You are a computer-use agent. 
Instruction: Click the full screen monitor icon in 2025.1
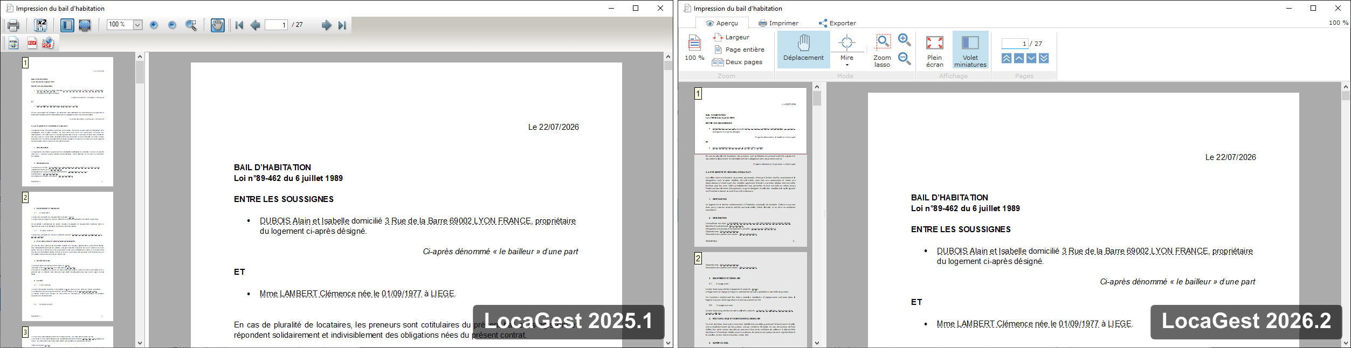[x=85, y=25]
